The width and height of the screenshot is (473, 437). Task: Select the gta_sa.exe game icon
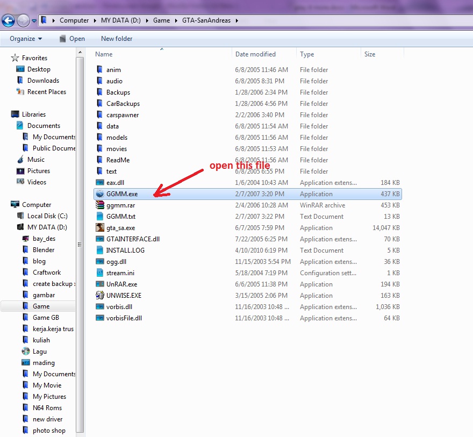tap(100, 228)
